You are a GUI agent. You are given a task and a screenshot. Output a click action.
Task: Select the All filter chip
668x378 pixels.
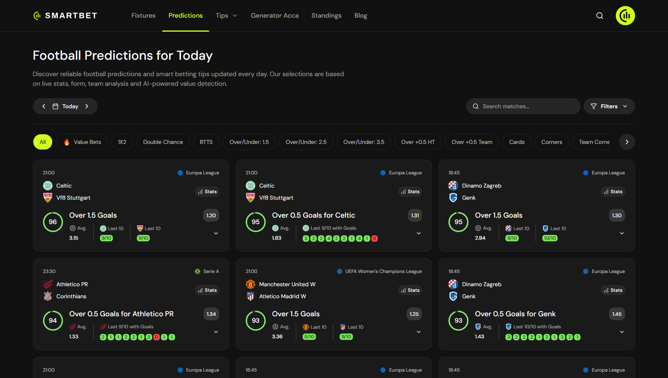click(x=43, y=142)
